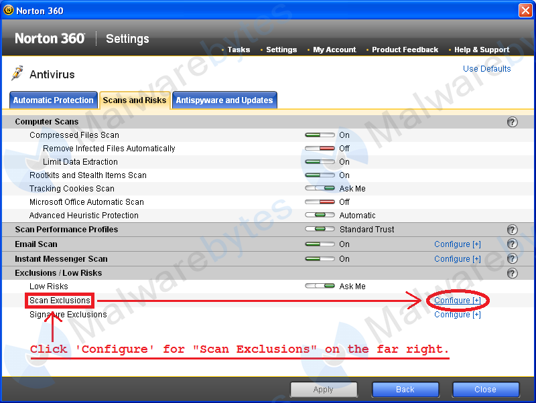Toggle Compressed Files Scan switch
Screen dimensions: 536x403
coord(320,135)
